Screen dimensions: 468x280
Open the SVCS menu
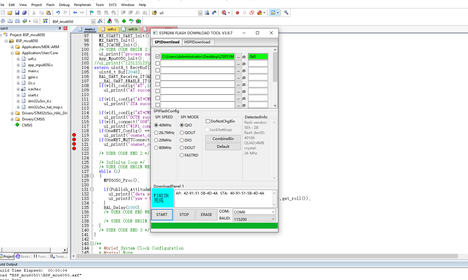coord(113,5)
